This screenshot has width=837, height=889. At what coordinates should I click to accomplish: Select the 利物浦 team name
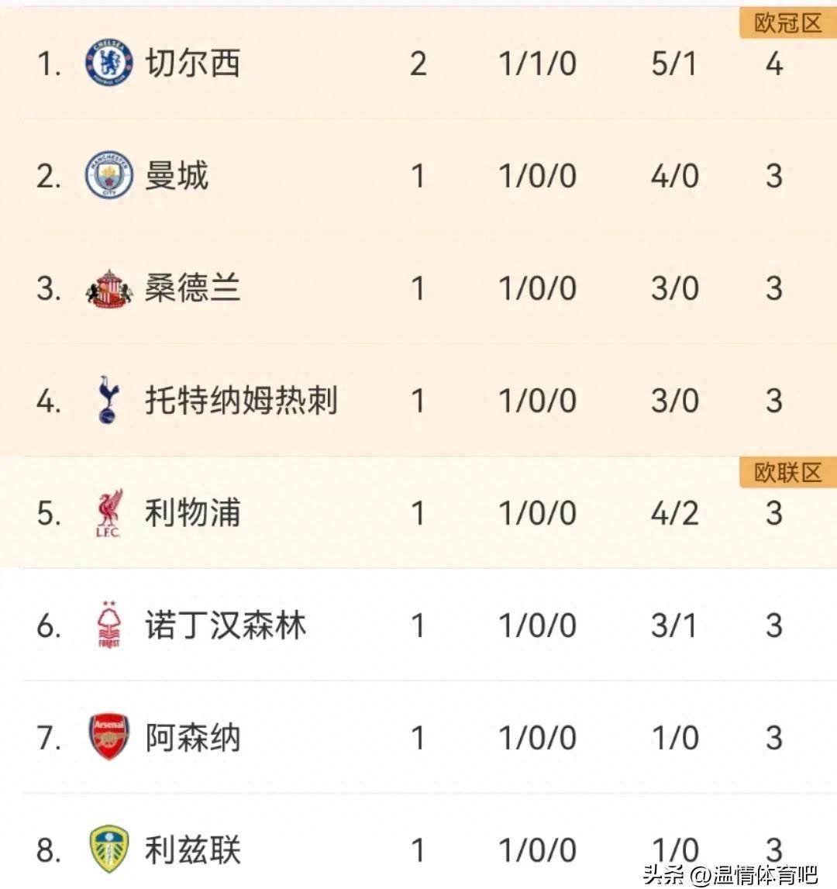(193, 513)
